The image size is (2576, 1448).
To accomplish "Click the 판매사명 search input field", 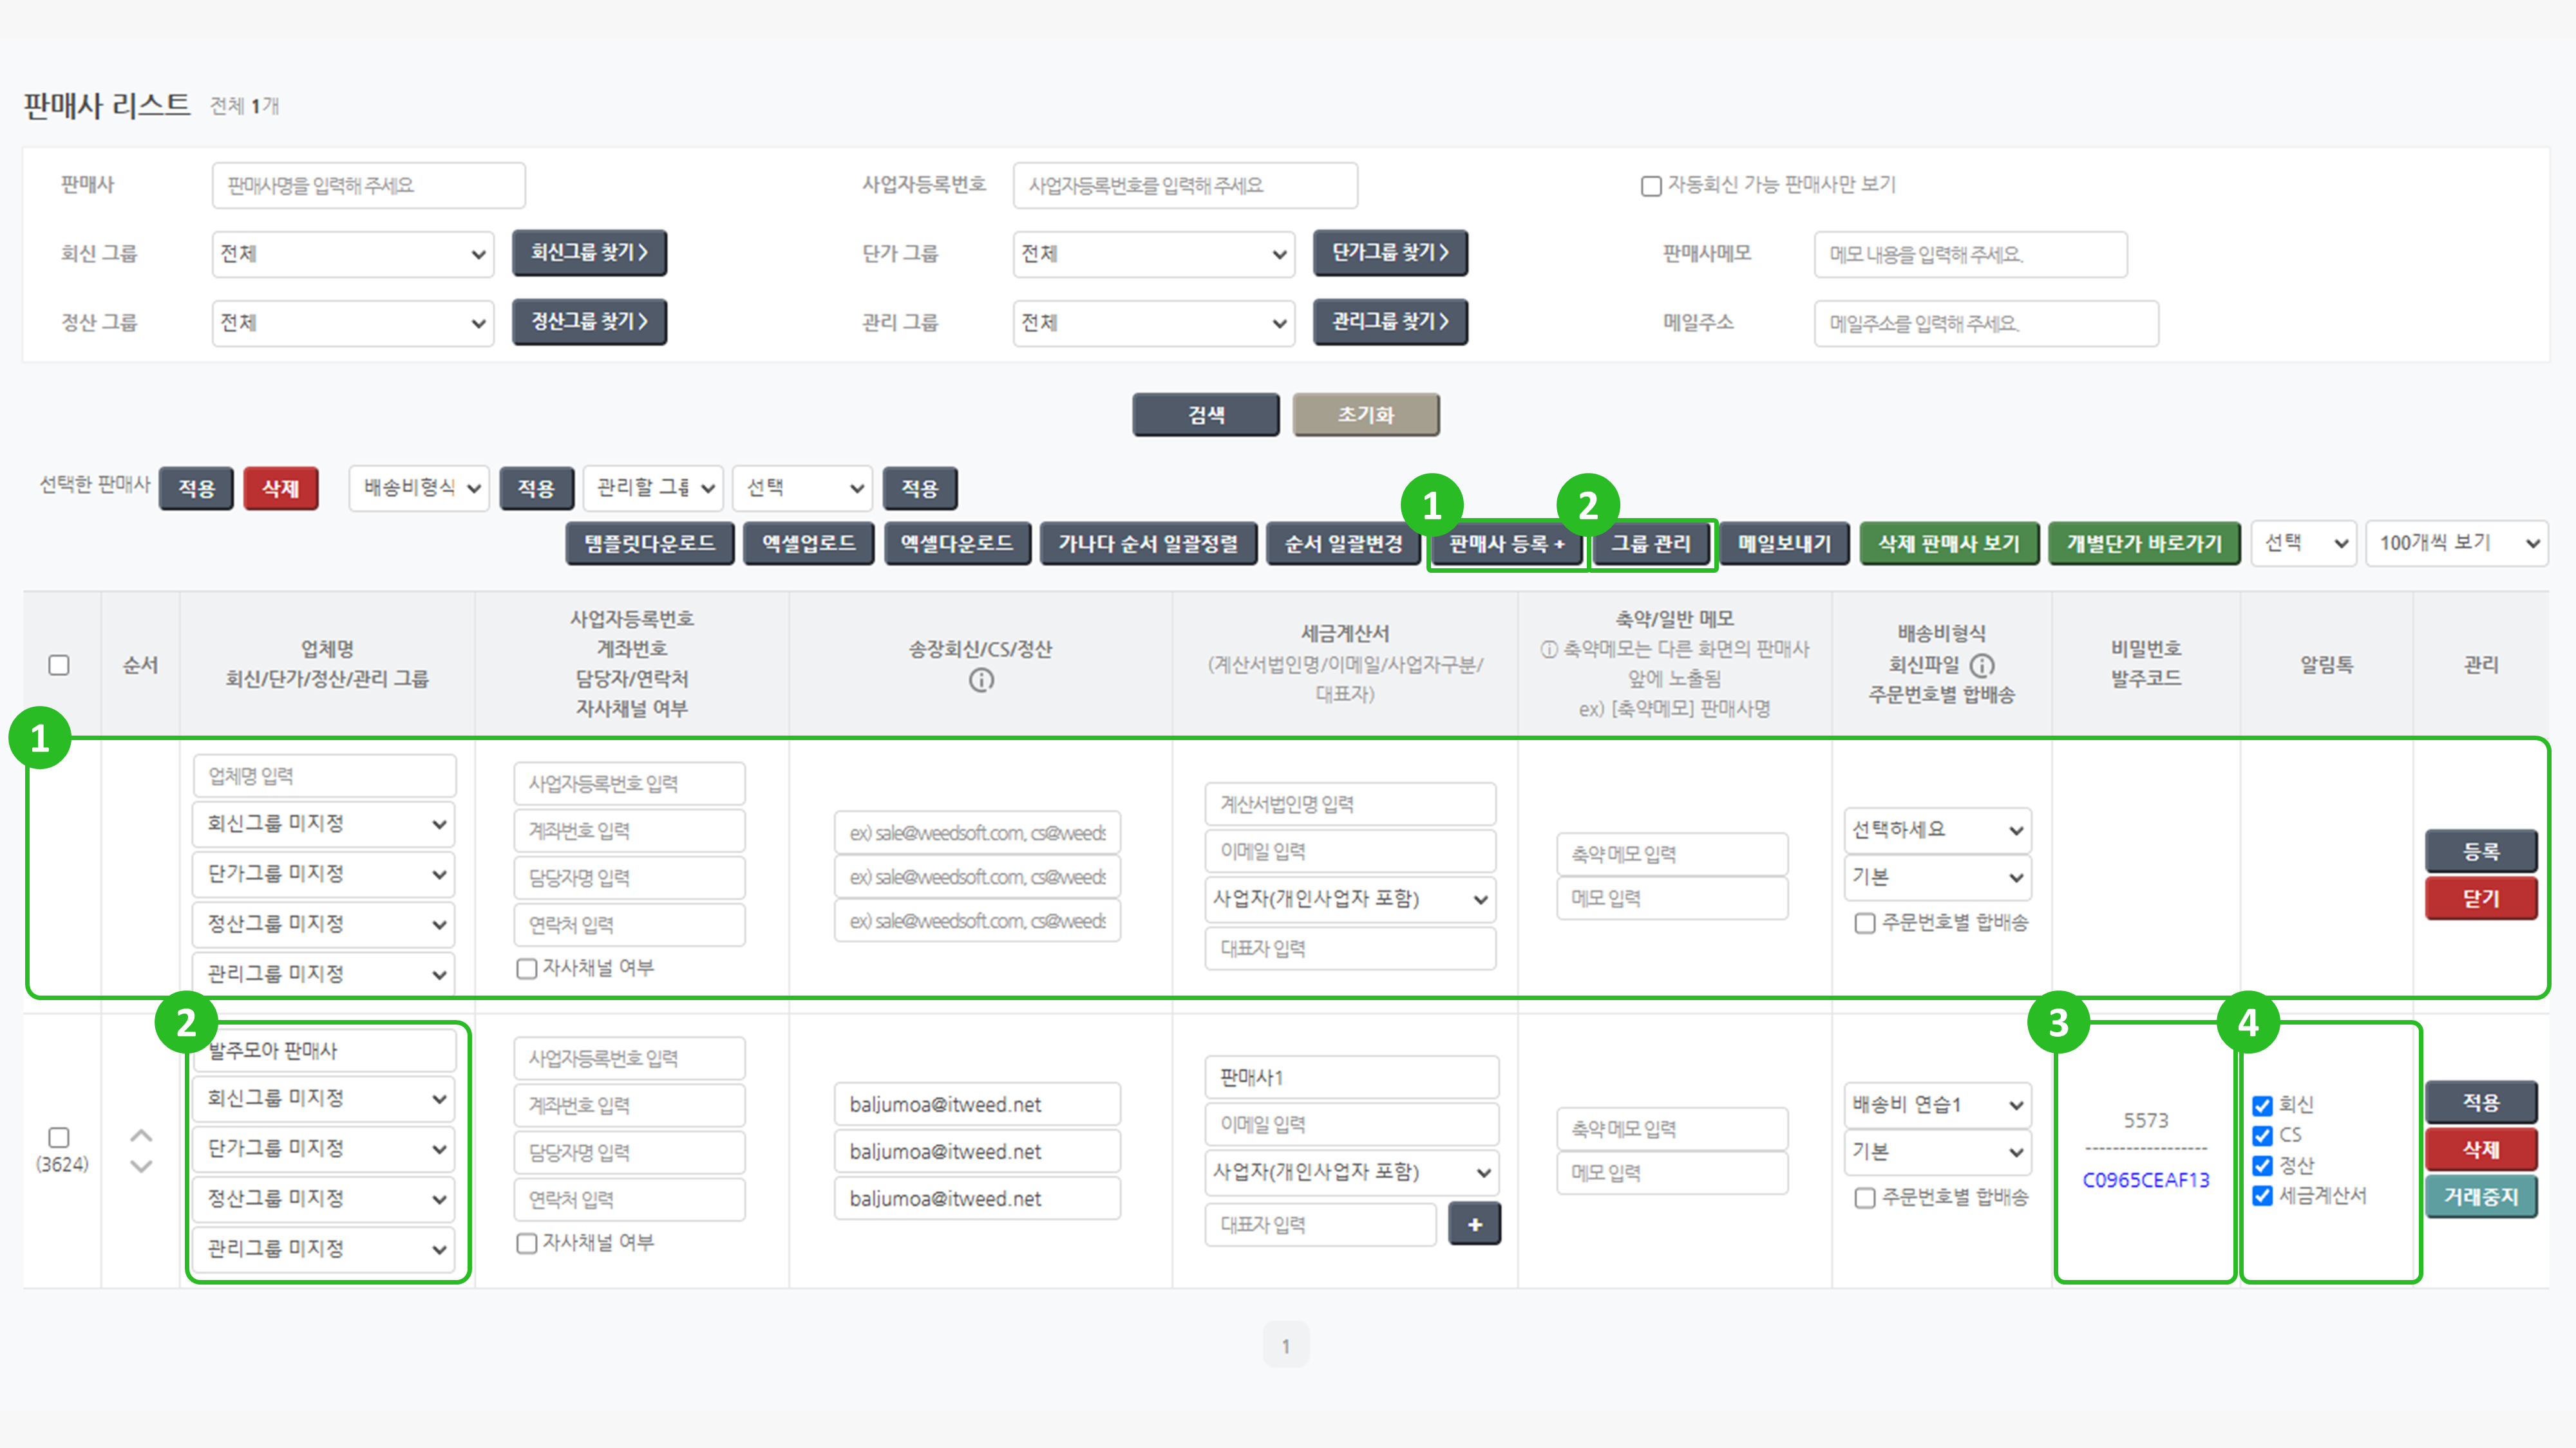I will [368, 186].
